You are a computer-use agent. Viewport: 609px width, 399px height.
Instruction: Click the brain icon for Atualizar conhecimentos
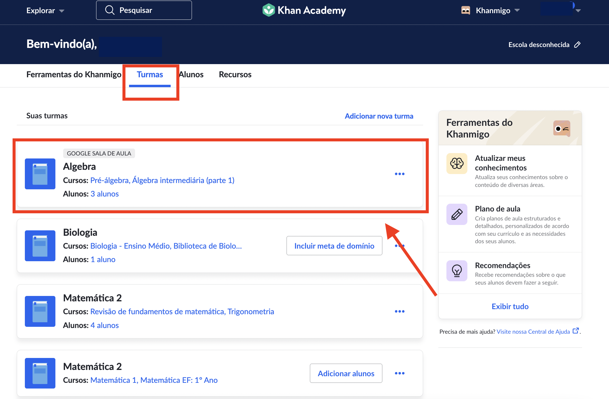tap(457, 164)
